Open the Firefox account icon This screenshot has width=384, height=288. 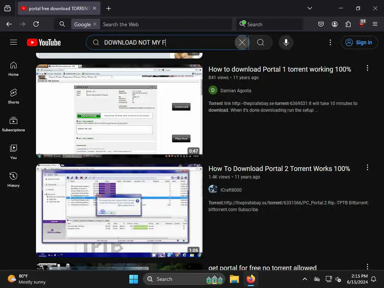click(334, 24)
